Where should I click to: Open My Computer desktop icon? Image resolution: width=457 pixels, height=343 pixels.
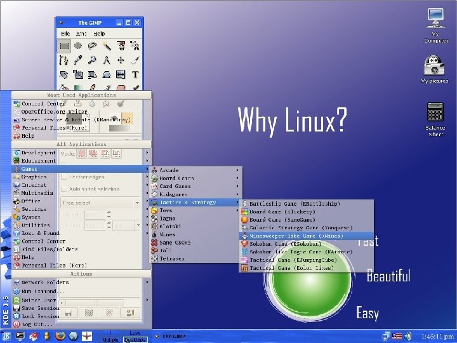tap(435, 25)
